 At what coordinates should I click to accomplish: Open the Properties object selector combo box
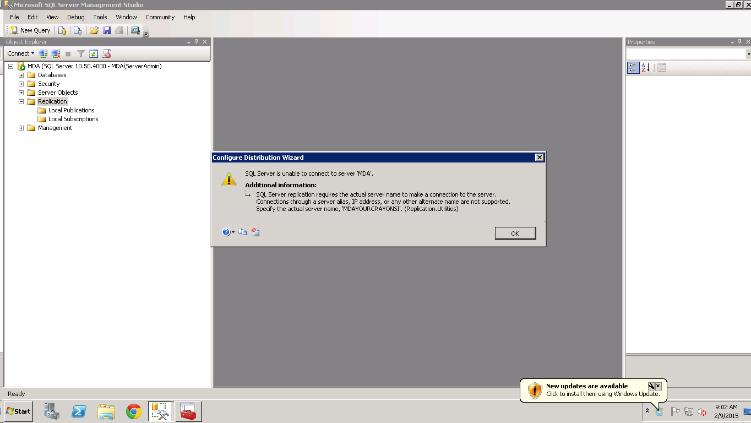point(689,53)
